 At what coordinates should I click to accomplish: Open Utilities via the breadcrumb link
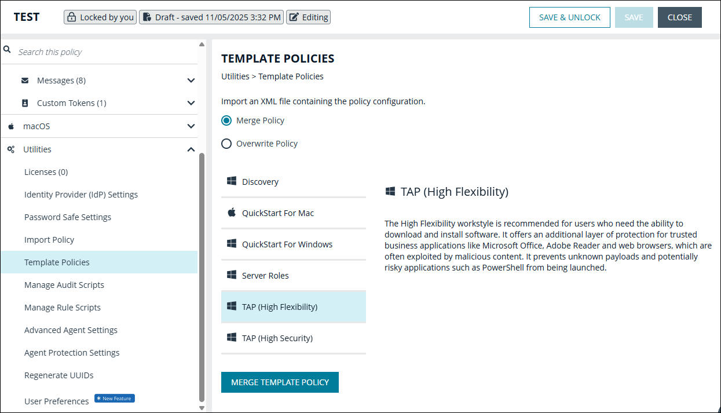(x=235, y=76)
